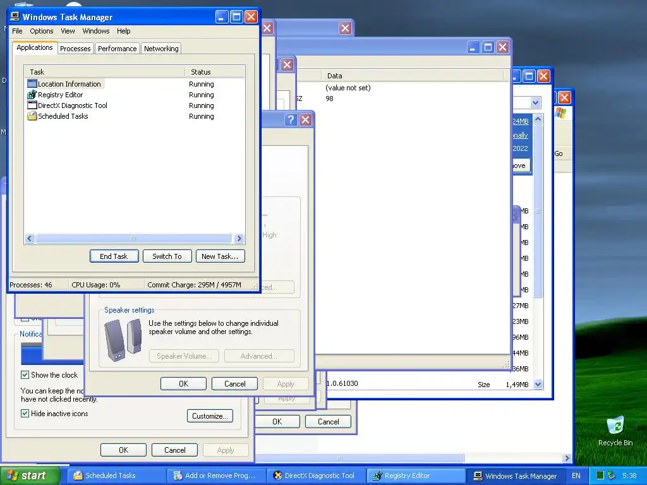Screen dimensions: 647x485
Task: Click bottom window scroll right arrow
Action: [567, 458]
